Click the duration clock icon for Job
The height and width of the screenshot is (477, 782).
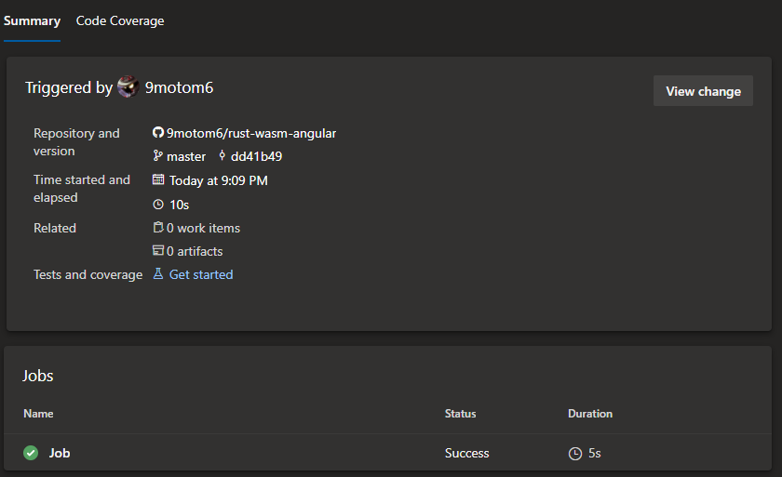pyautogui.click(x=575, y=453)
